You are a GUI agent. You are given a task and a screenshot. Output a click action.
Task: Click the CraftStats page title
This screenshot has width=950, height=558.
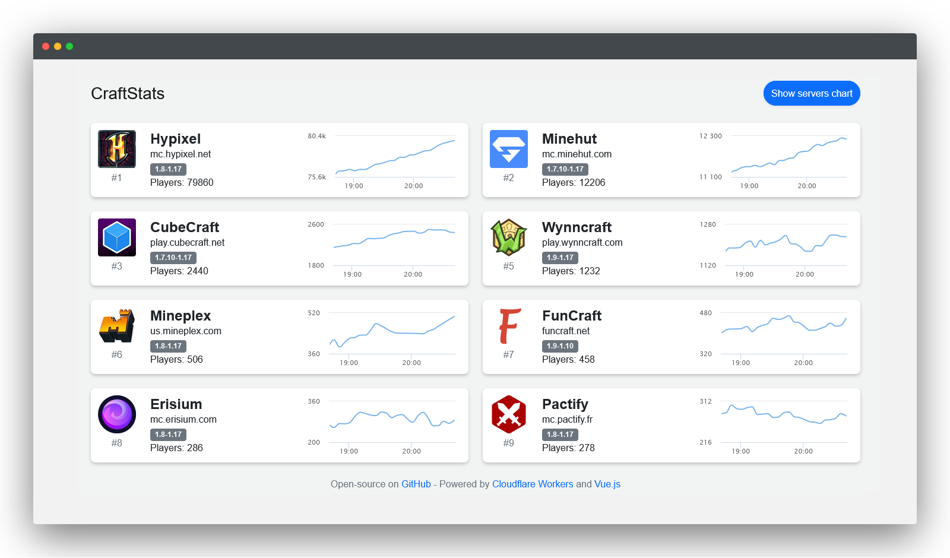tap(128, 94)
